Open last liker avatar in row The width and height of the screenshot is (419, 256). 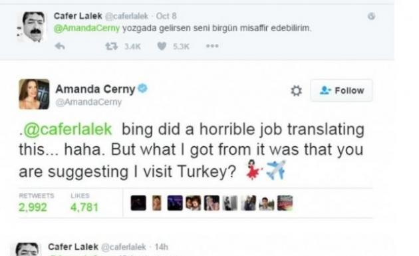click(x=285, y=203)
